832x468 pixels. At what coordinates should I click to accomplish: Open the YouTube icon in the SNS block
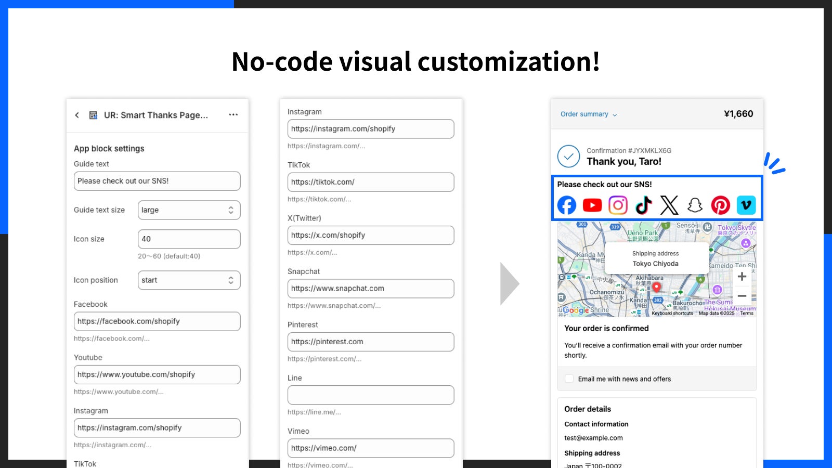[592, 205]
